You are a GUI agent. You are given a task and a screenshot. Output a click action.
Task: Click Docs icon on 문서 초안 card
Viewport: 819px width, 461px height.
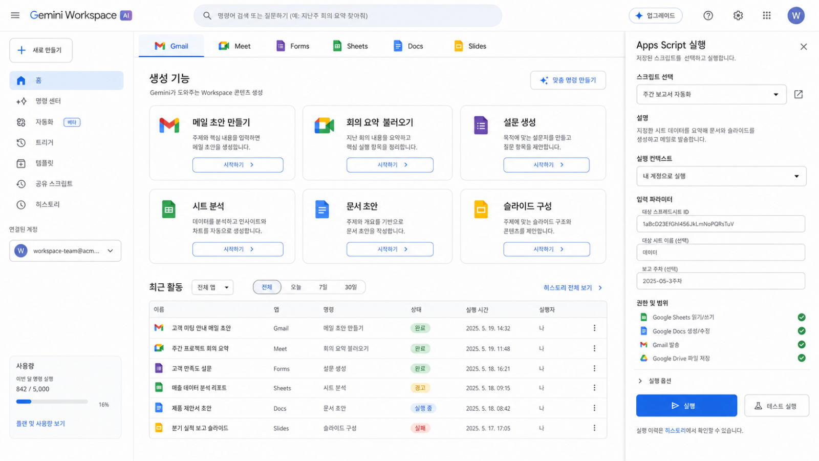(x=322, y=209)
